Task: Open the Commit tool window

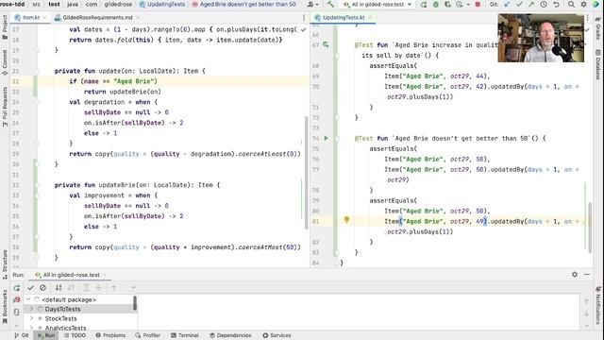Action: point(5,62)
